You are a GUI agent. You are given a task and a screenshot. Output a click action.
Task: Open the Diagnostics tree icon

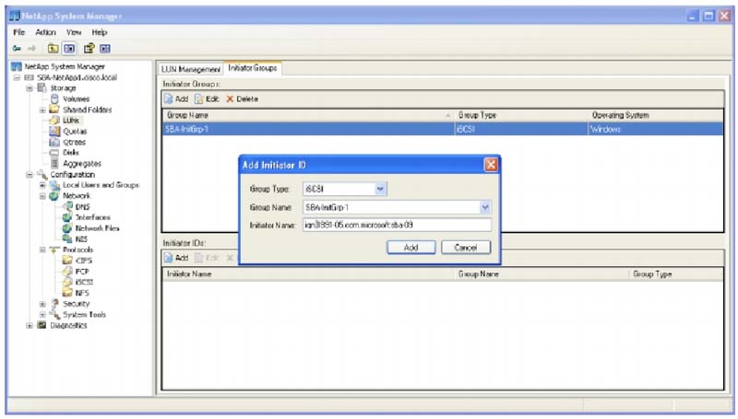point(42,325)
